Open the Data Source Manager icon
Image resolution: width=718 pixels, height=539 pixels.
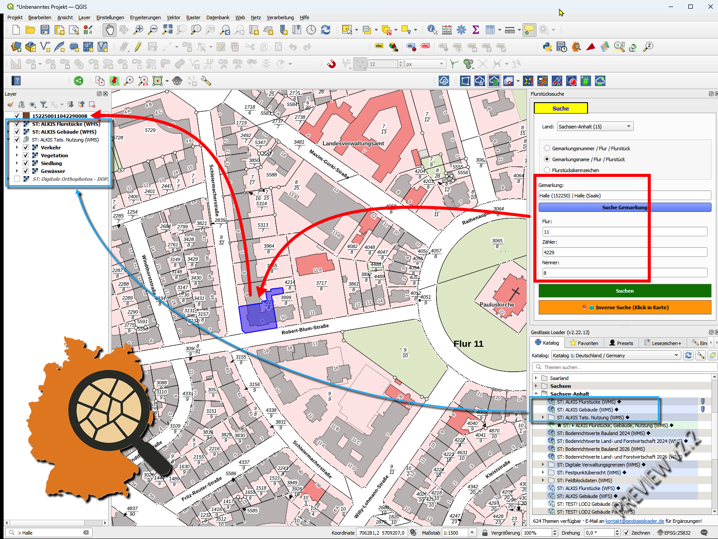(16, 47)
